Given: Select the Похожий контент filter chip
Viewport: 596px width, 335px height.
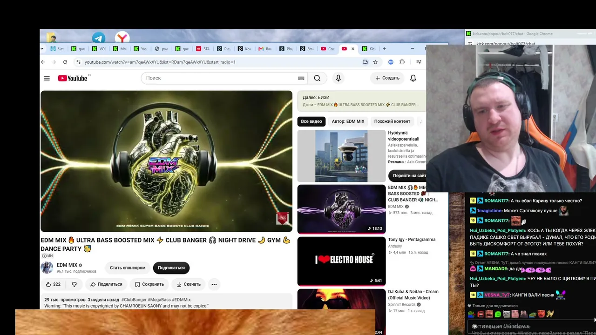Looking at the screenshot, I should point(392,121).
